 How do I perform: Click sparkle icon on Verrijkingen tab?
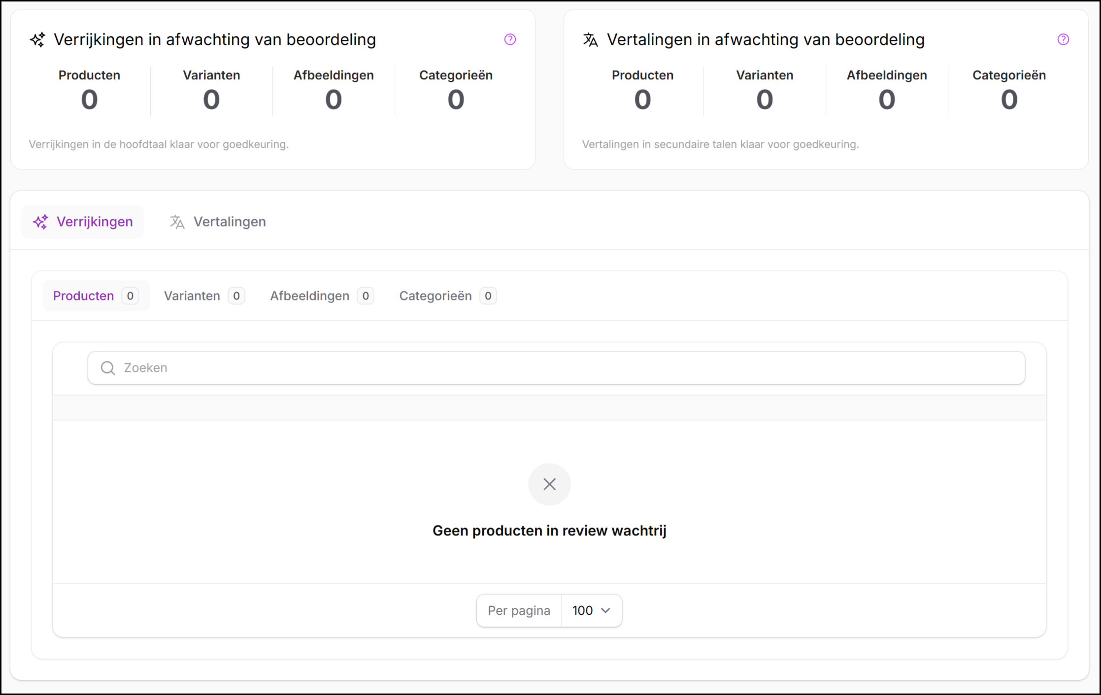[x=40, y=222]
